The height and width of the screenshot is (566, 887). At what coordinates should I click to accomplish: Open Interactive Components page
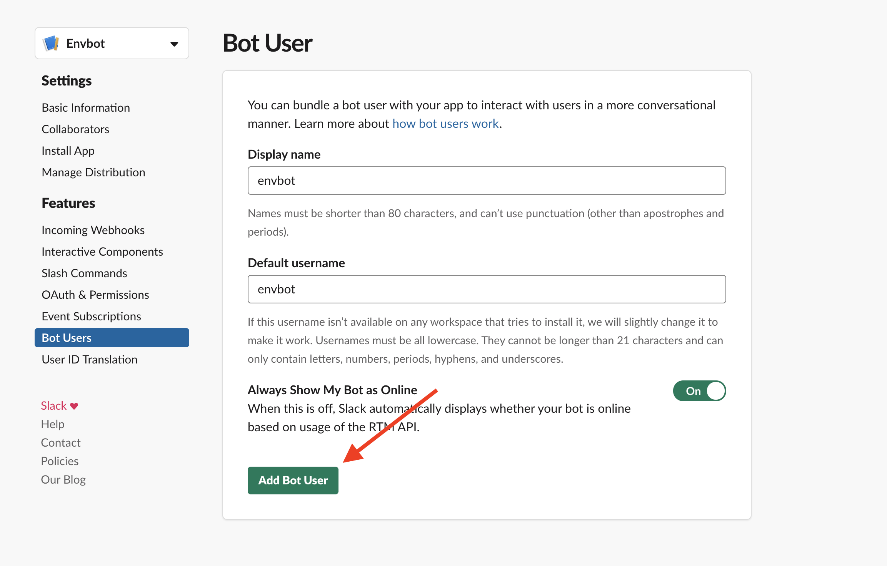point(102,251)
